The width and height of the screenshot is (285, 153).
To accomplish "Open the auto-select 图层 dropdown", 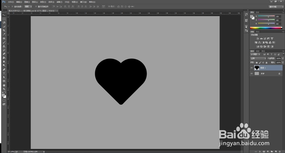I will click(28, 7).
